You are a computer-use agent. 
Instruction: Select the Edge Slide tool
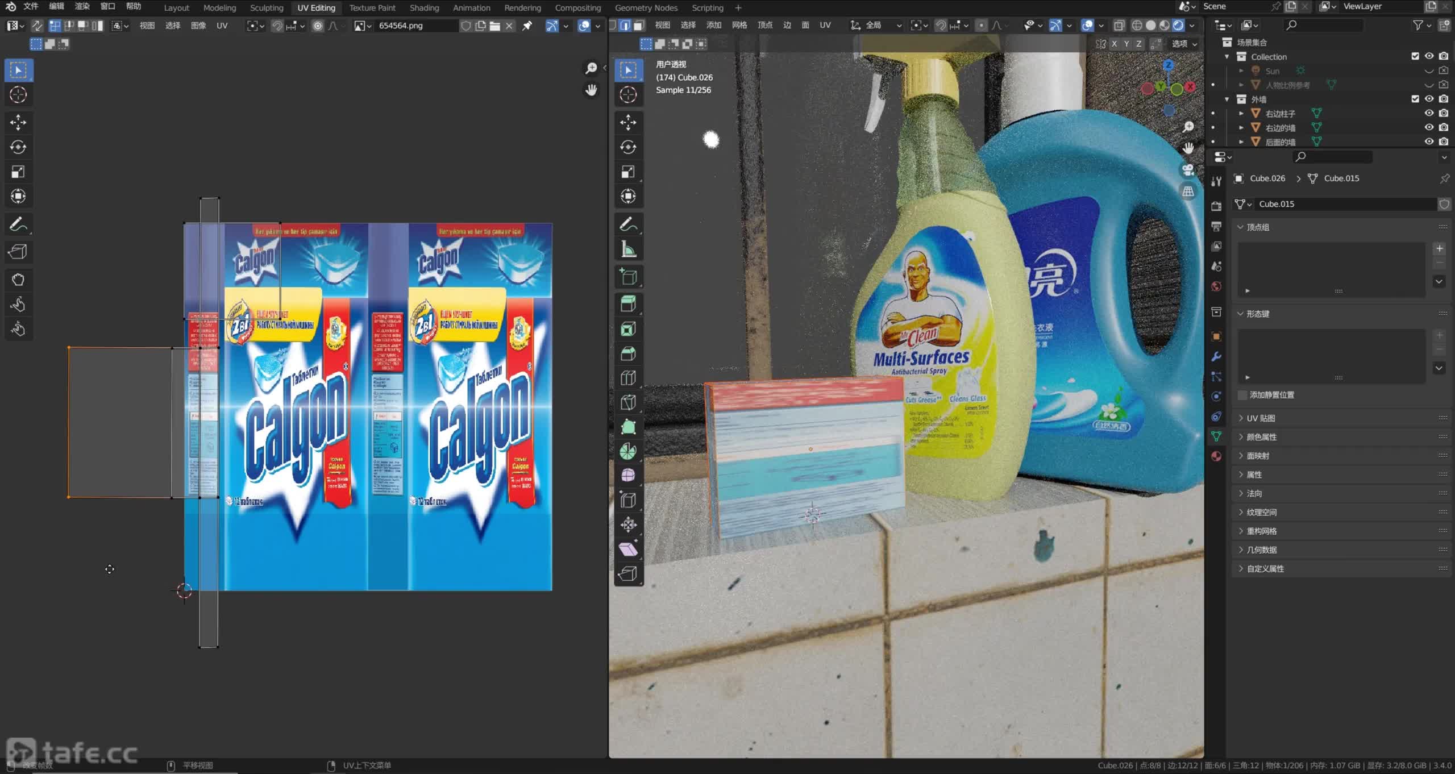(x=628, y=500)
